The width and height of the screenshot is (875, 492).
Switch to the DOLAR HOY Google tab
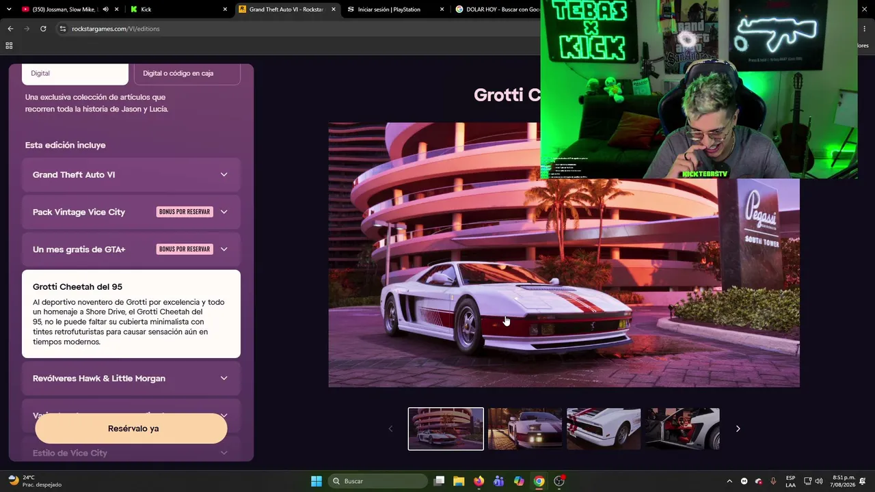(496, 10)
